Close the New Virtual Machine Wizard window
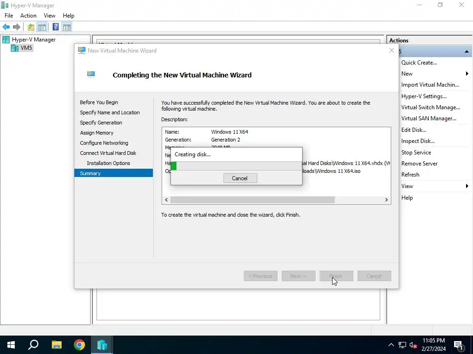This screenshot has width=473, height=354. pyautogui.click(x=392, y=51)
